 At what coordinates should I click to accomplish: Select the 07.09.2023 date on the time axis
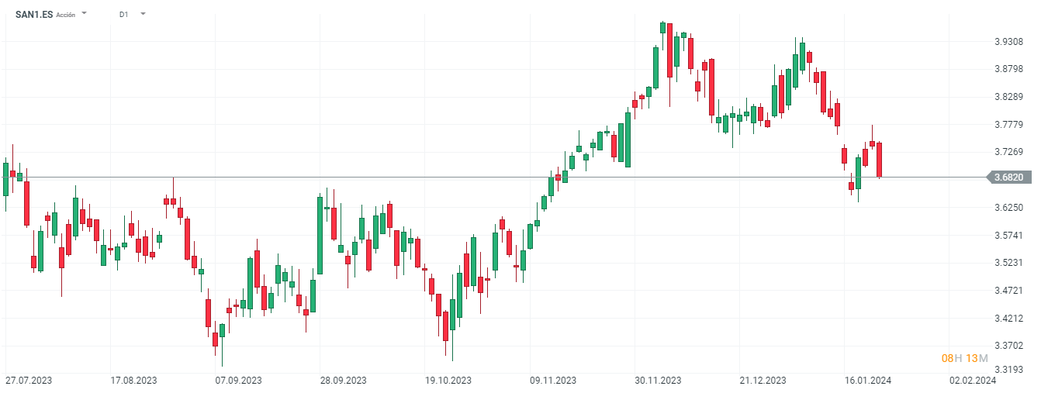[238, 381]
